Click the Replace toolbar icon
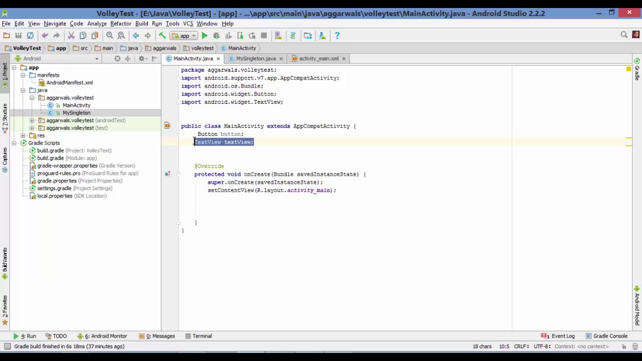 121,36
